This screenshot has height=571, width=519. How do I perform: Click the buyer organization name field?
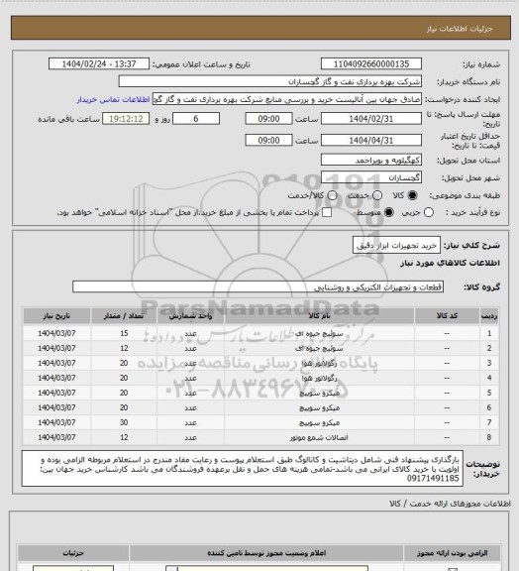click(x=270, y=81)
